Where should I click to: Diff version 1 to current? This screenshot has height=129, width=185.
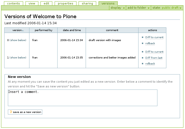click(154, 52)
